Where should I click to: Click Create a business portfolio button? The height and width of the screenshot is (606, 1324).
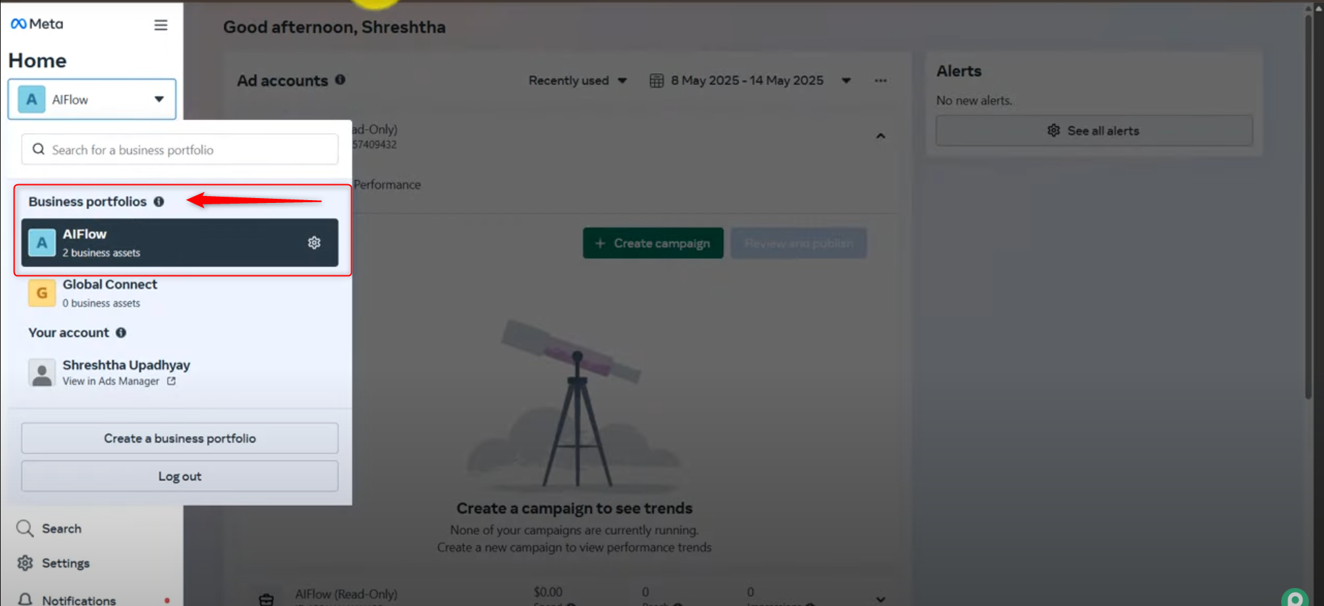179,438
